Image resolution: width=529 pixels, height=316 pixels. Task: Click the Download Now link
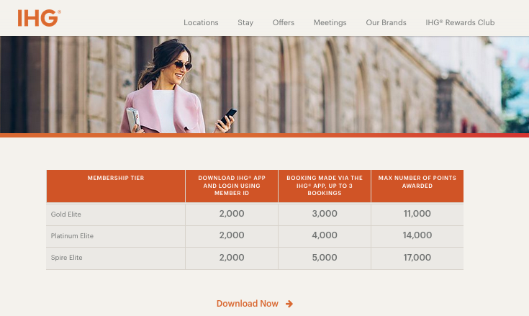pyautogui.click(x=248, y=304)
